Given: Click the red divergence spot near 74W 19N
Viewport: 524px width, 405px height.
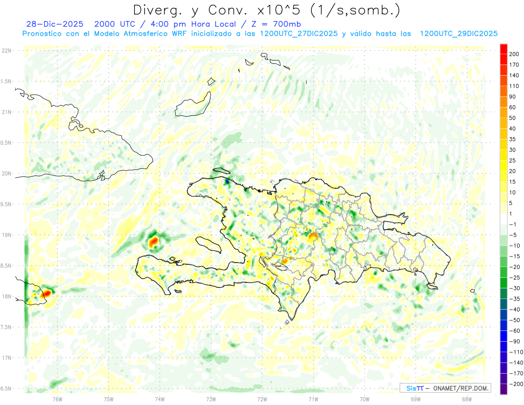Looking at the screenshot, I should [x=154, y=241].
